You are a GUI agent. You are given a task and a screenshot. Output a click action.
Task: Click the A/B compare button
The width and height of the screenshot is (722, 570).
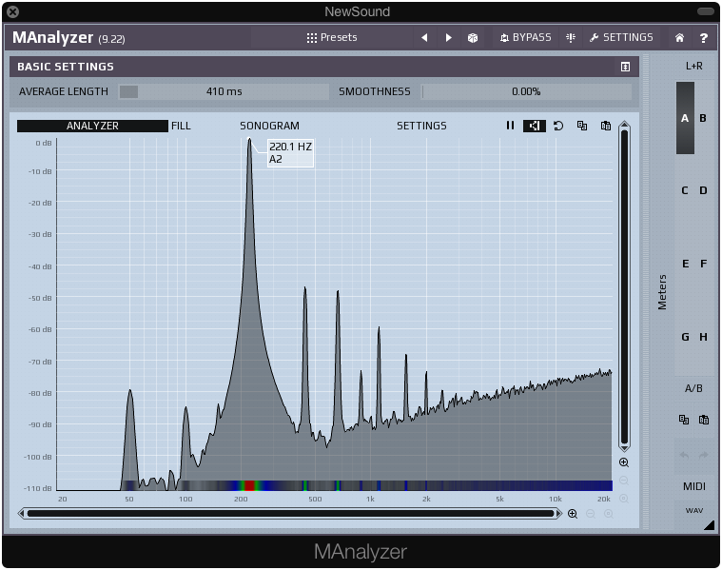[693, 388]
